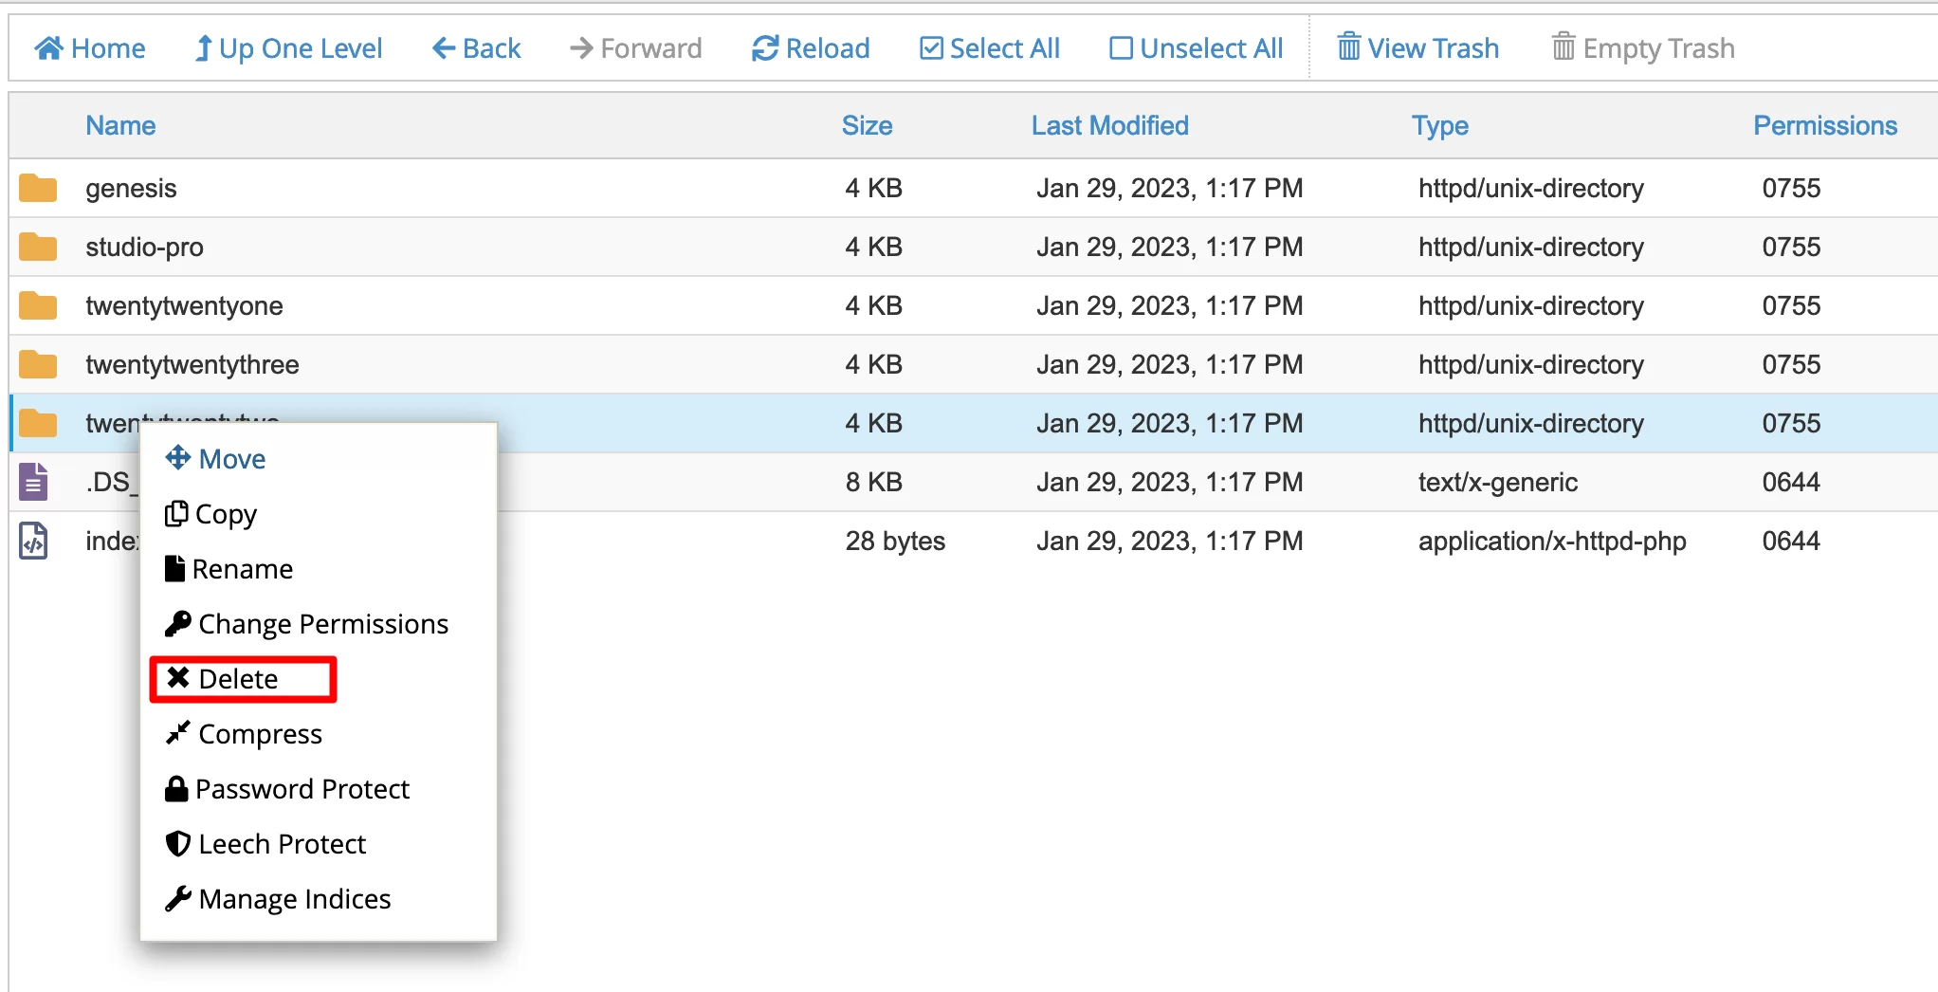The width and height of the screenshot is (1938, 992).
Task: Select the genesis folder icon
Action: [x=38, y=189]
